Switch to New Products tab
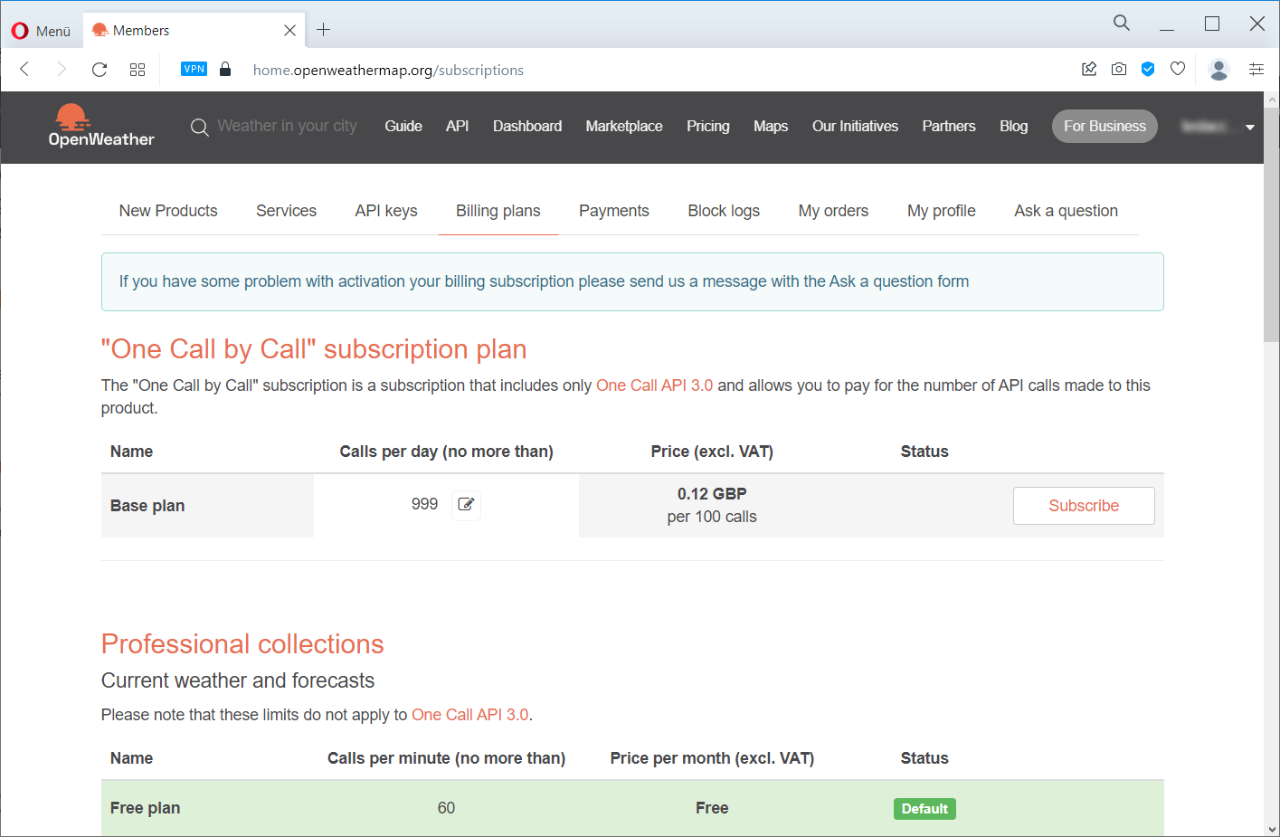Image resolution: width=1280 pixels, height=837 pixels. [x=168, y=211]
